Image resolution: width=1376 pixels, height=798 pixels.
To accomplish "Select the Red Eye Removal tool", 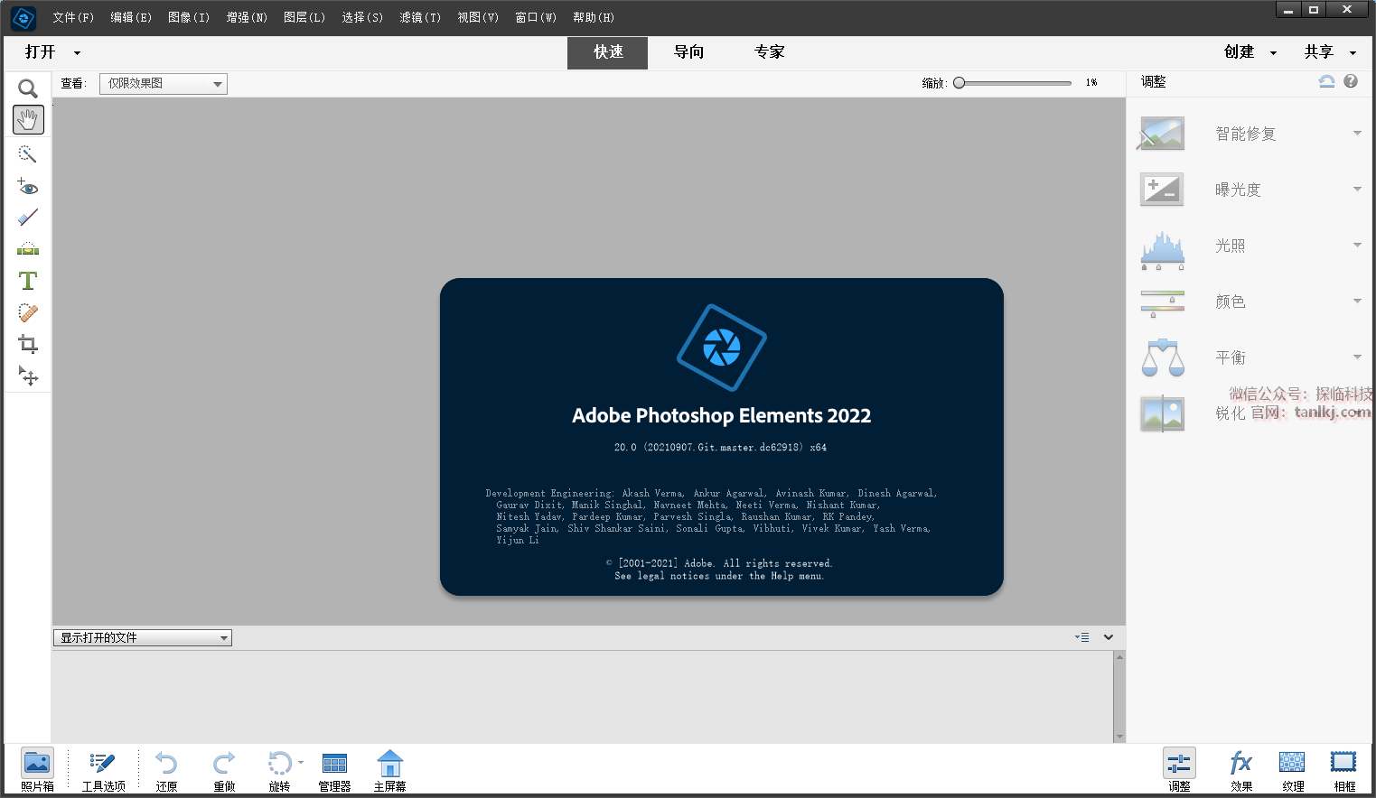I will pos(28,187).
